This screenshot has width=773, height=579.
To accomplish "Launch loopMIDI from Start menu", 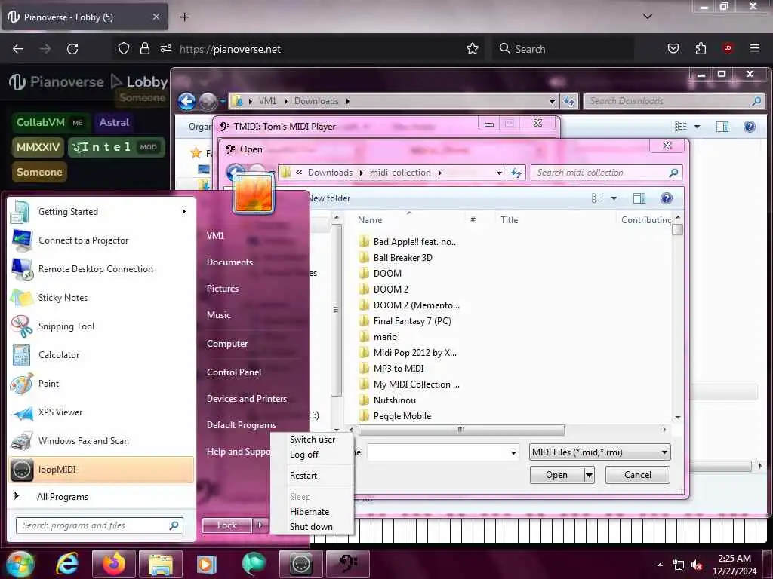I will pos(101,470).
